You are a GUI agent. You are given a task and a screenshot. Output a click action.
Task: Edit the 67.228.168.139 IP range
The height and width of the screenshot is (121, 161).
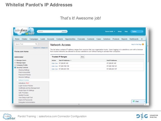(x=53, y=66)
